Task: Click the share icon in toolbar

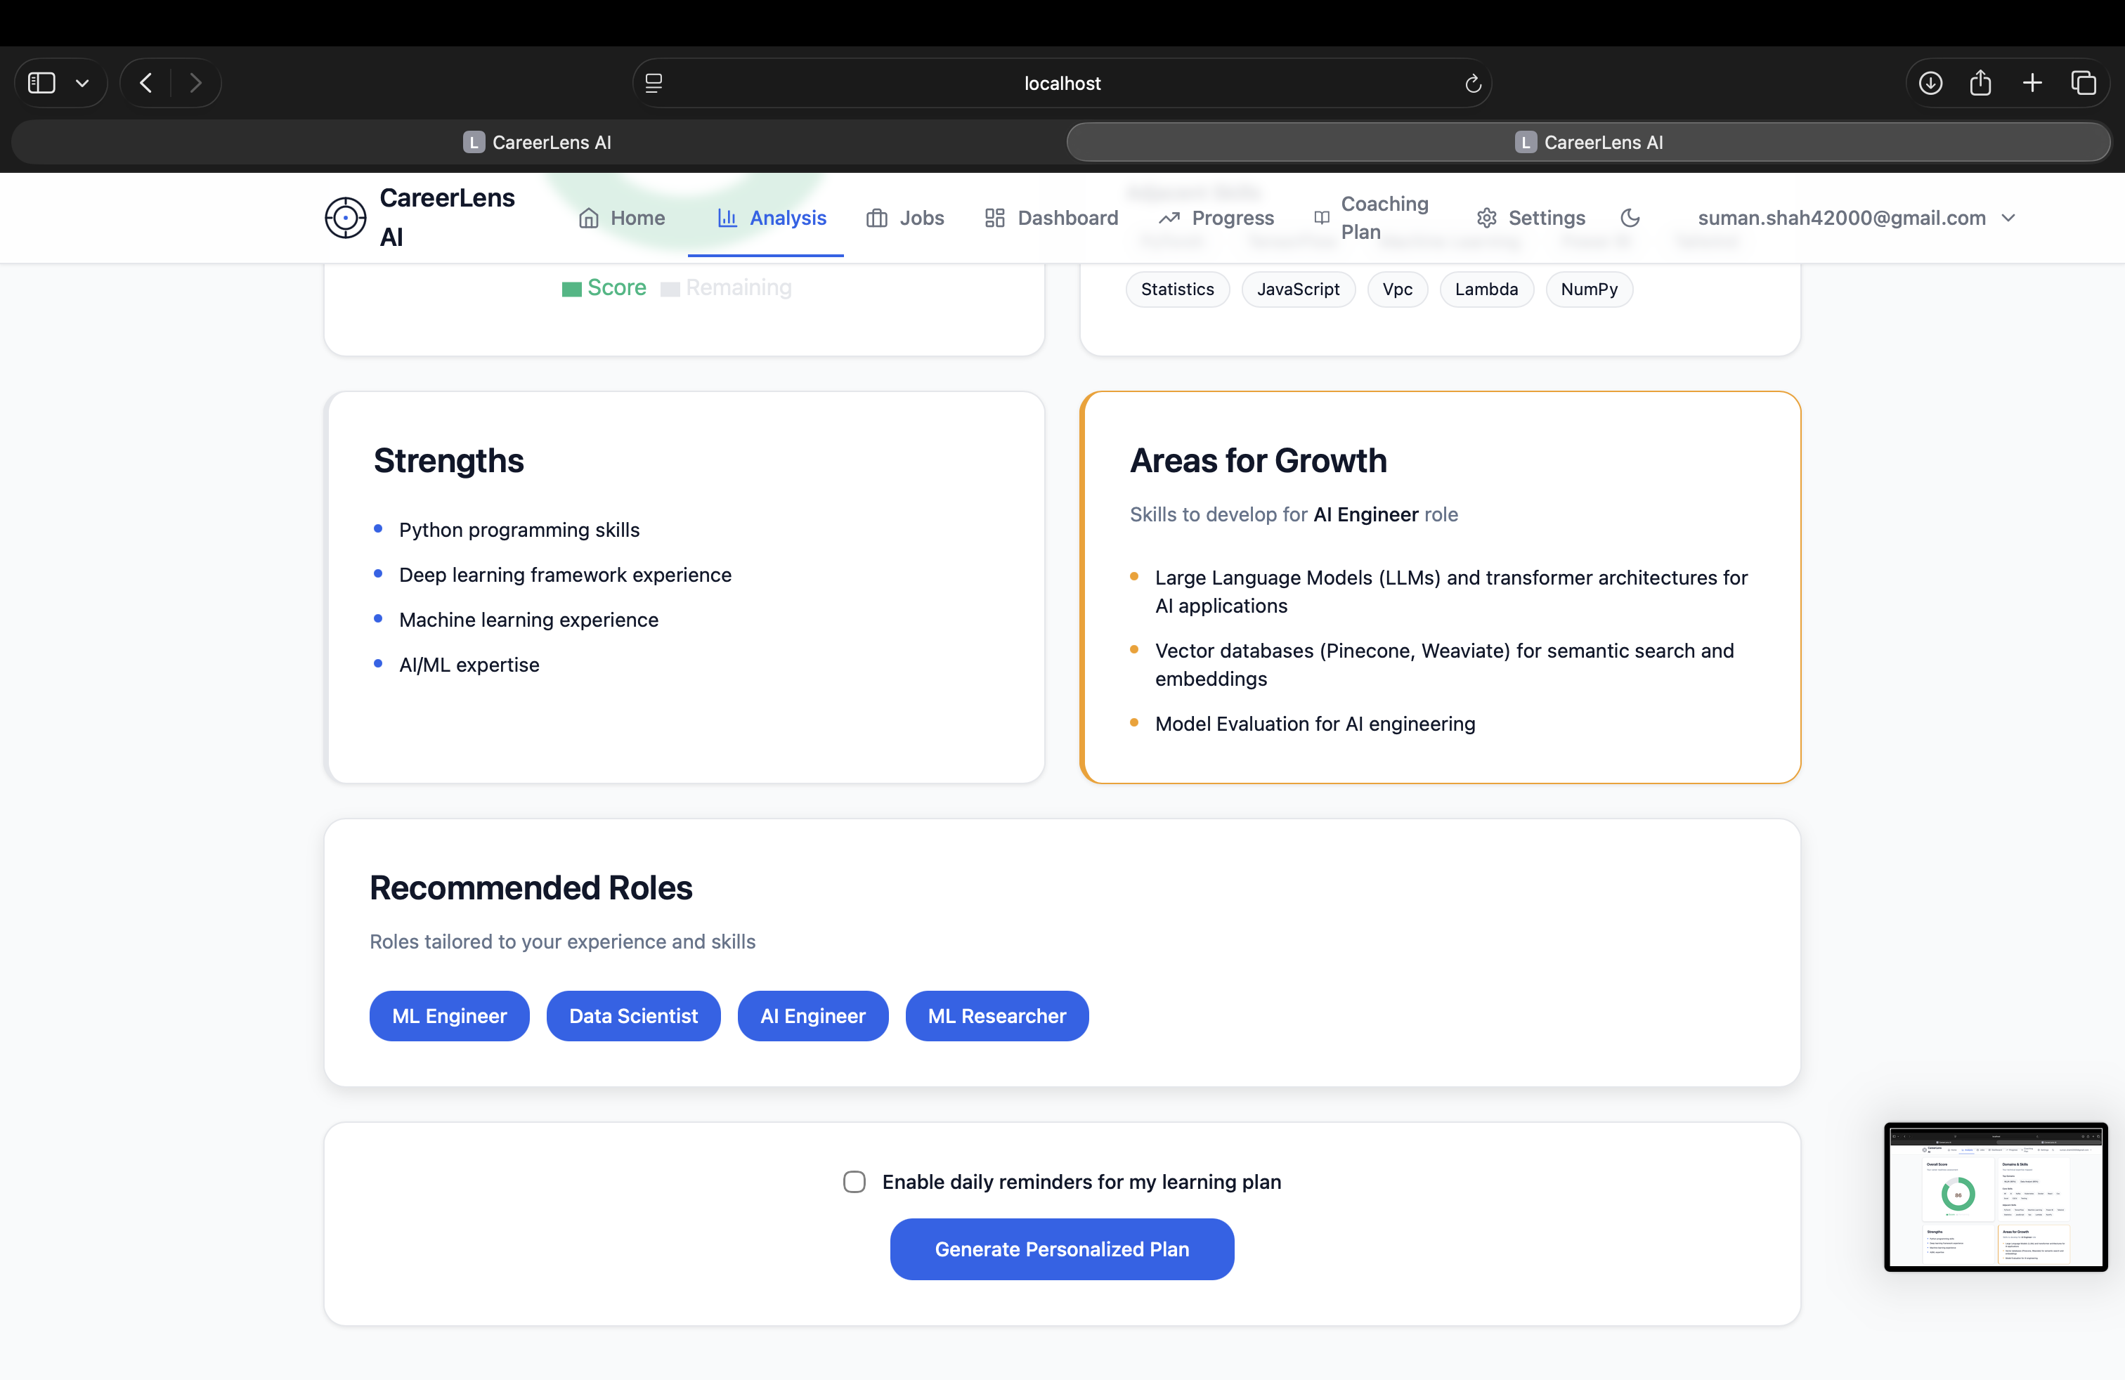Action: [x=1980, y=83]
